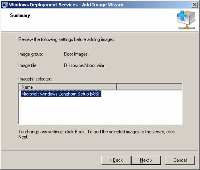Click the To change any settings instruction text
Viewport: 200px width, 170px height.
(97, 134)
